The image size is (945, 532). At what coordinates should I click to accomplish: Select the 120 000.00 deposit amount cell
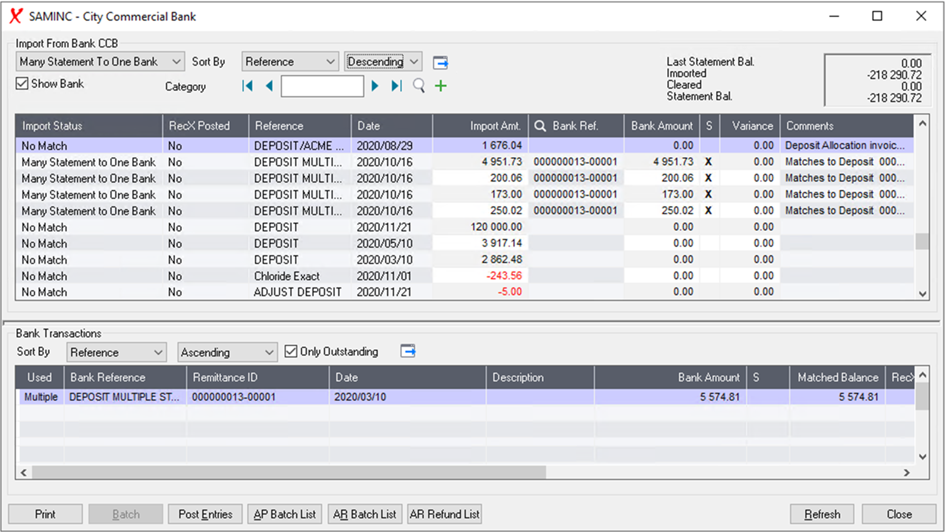tap(481, 227)
